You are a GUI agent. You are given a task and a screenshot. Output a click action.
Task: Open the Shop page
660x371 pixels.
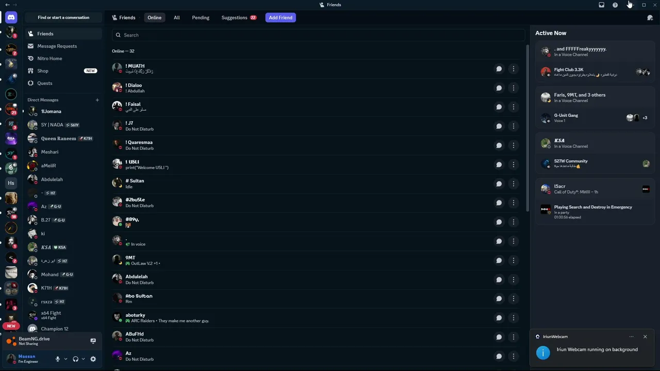63,71
